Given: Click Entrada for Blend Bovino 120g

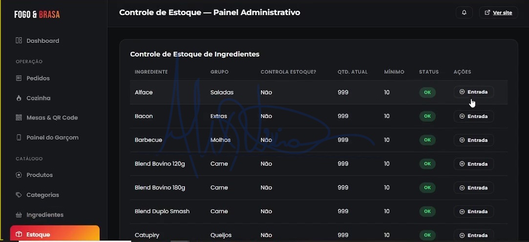Looking at the screenshot, I should click(x=474, y=164).
